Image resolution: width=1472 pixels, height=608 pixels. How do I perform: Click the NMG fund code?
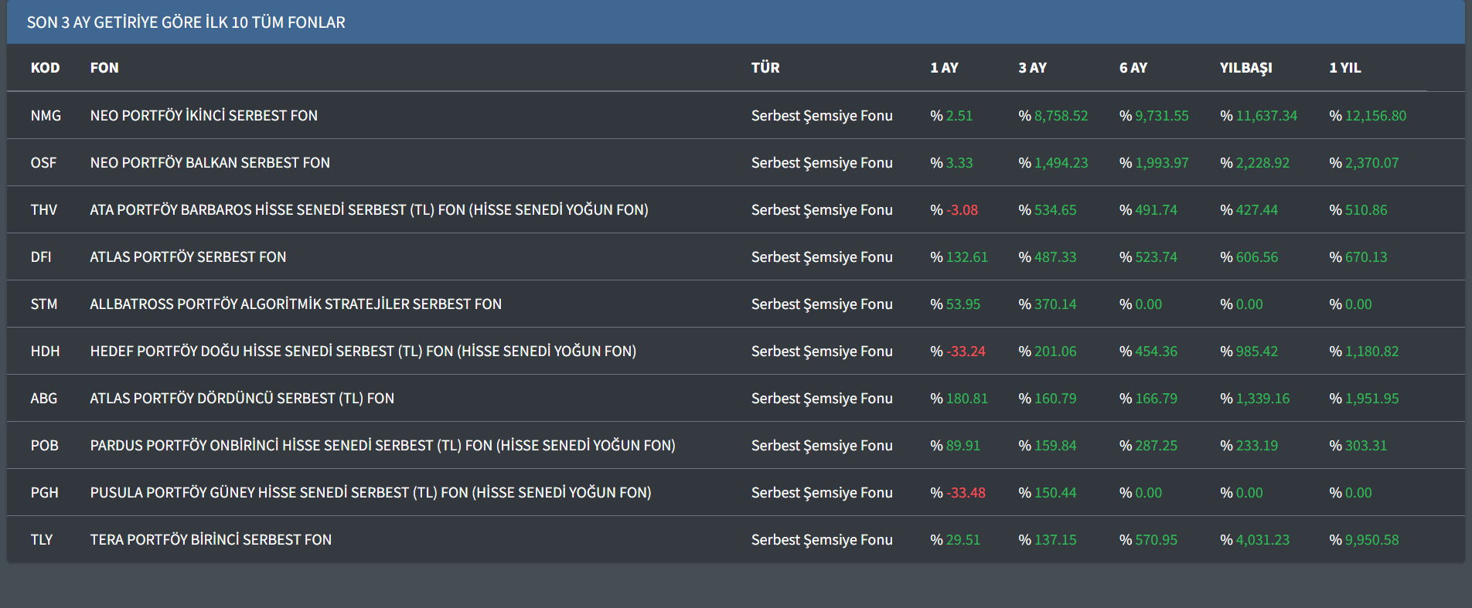[x=46, y=115]
